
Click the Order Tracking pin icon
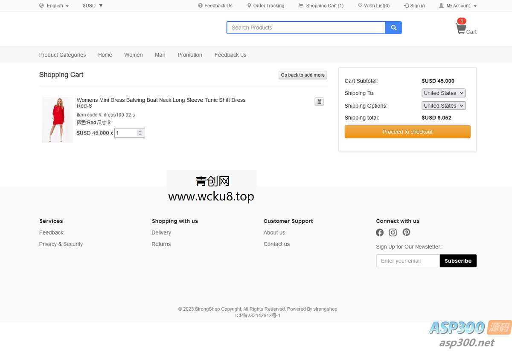[249, 6]
